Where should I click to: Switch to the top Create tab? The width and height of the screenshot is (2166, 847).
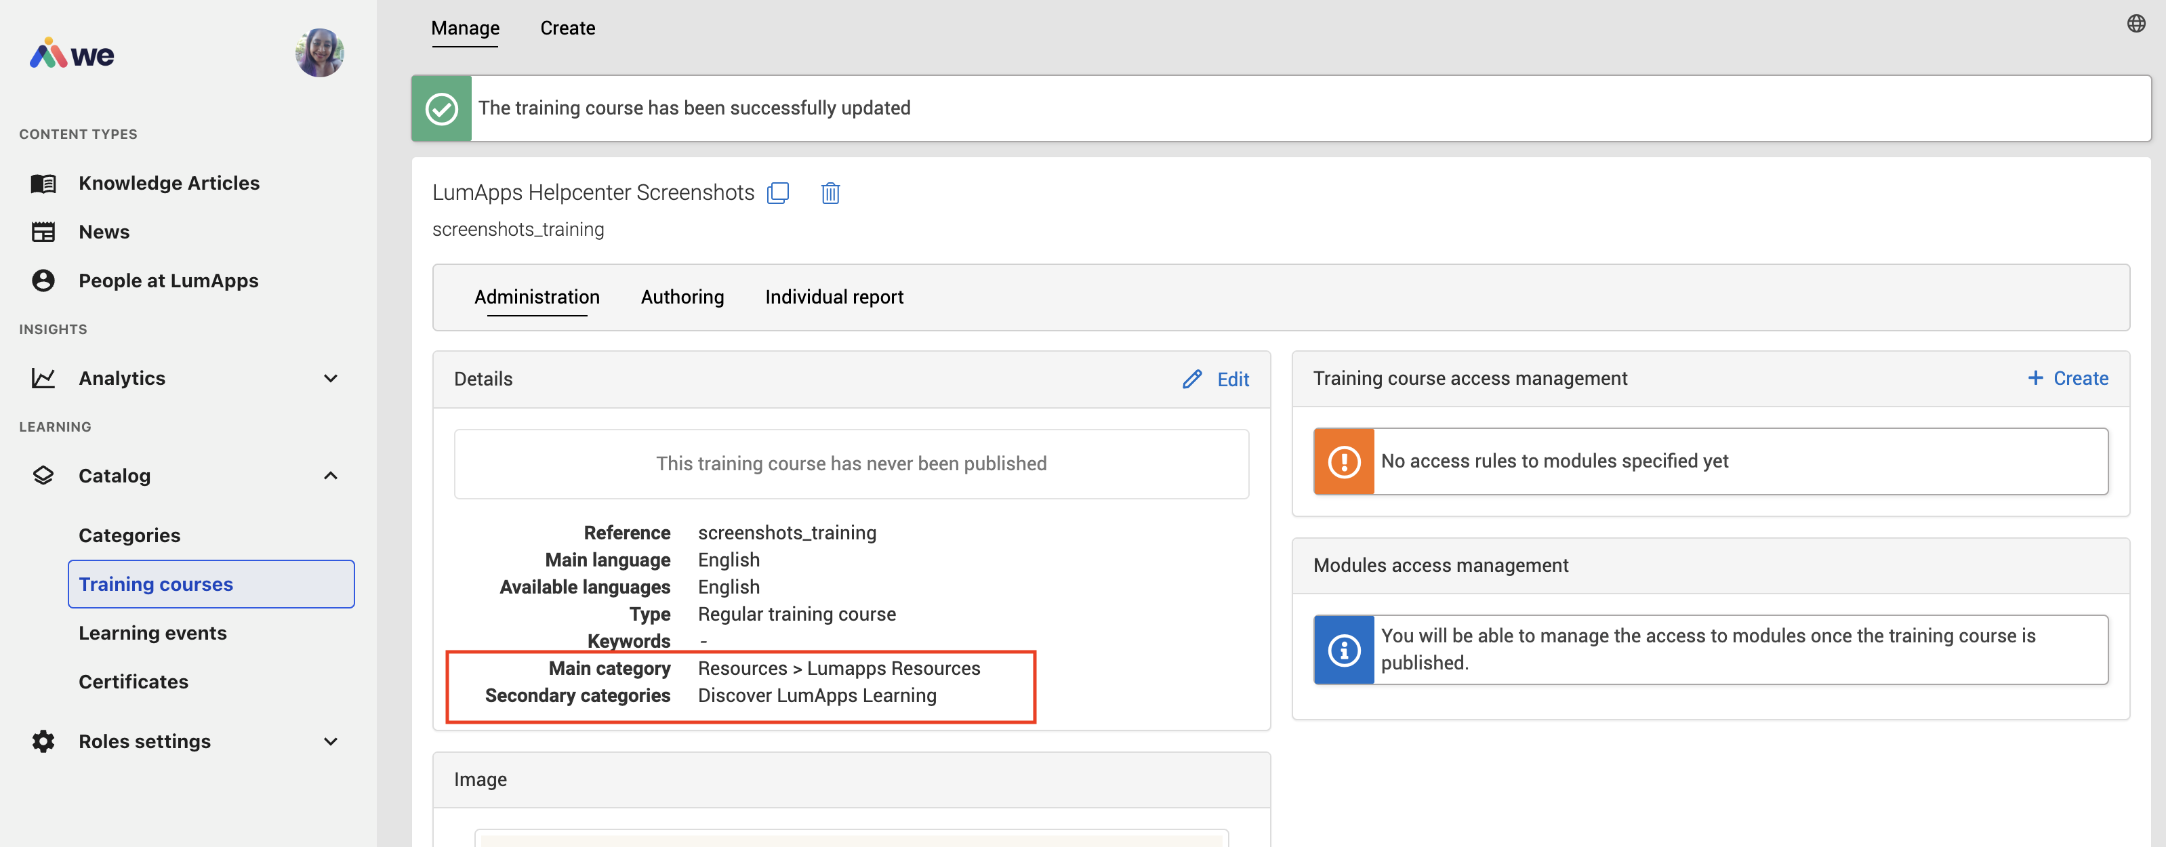tap(567, 28)
